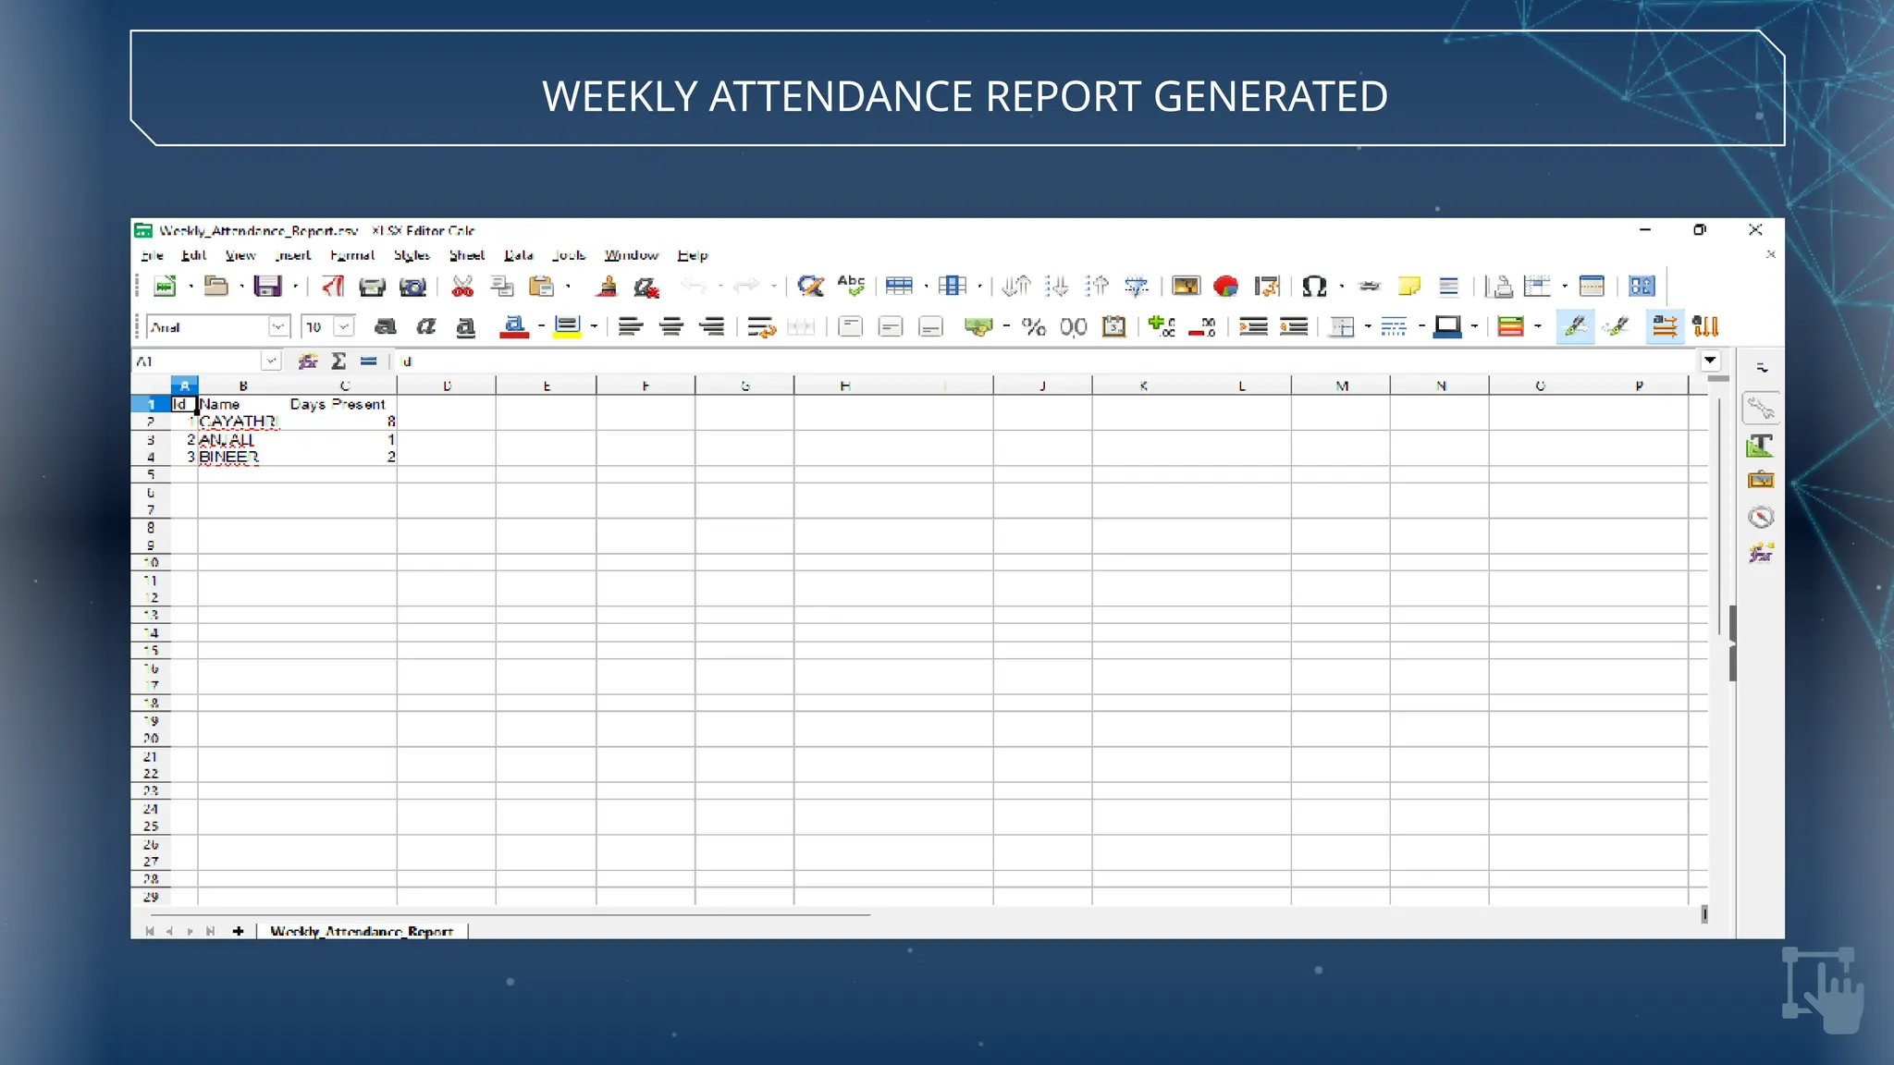Open the Name Box dropdown arrow
Image resolution: width=1894 pixels, height=1065 pixels.
tap(271, 361)
